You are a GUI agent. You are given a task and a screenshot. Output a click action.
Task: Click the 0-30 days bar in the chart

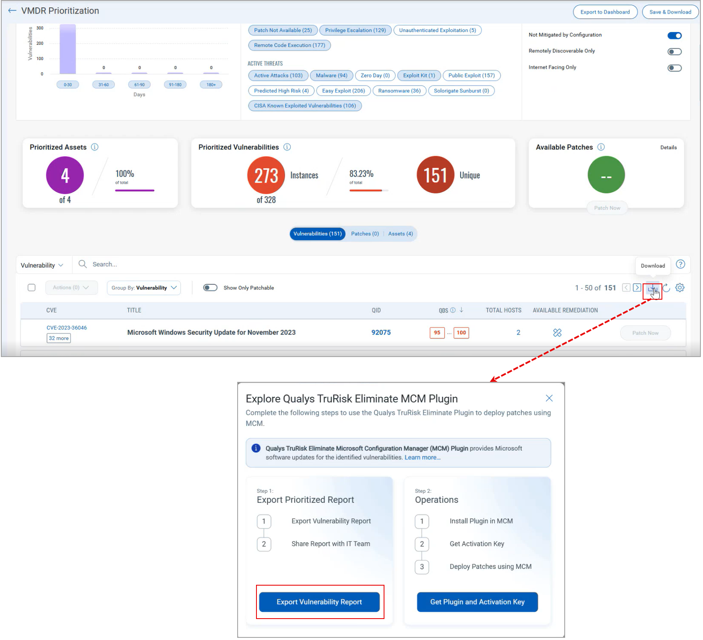point(68,49)
